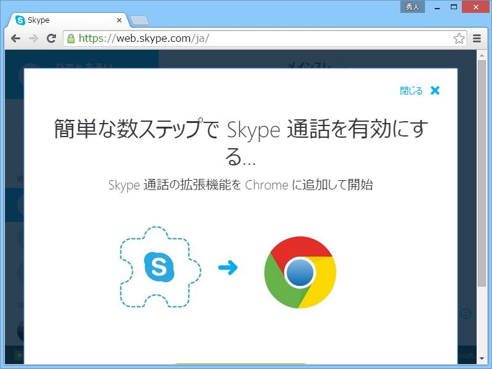492x369 pixels.
Task: Click the blue arrow between Skype and Chrome
Action: (229, 267)
